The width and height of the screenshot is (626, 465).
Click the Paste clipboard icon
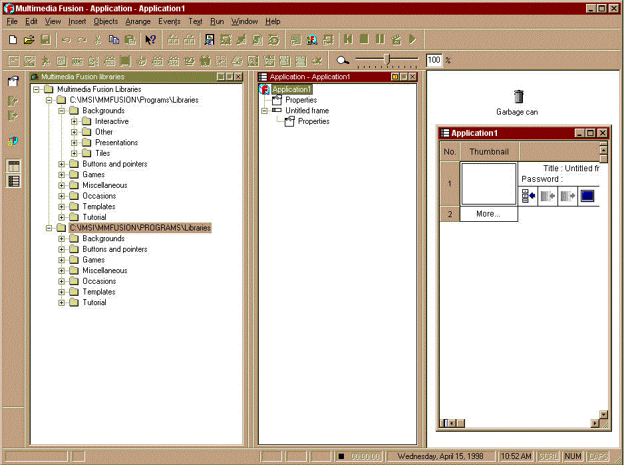130,39
